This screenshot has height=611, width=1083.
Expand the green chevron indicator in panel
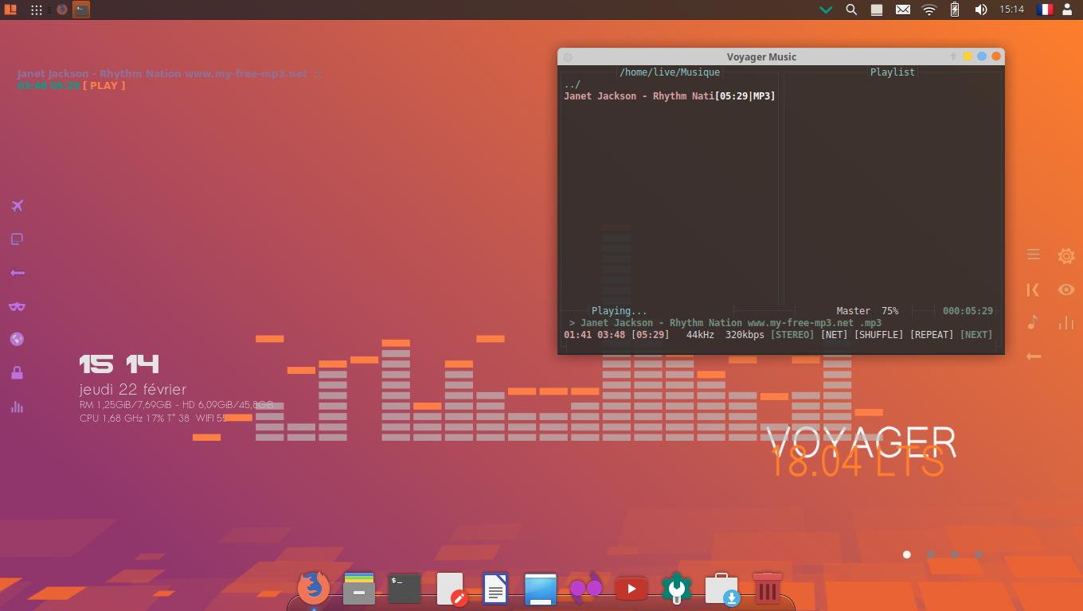tap(826, 10)
